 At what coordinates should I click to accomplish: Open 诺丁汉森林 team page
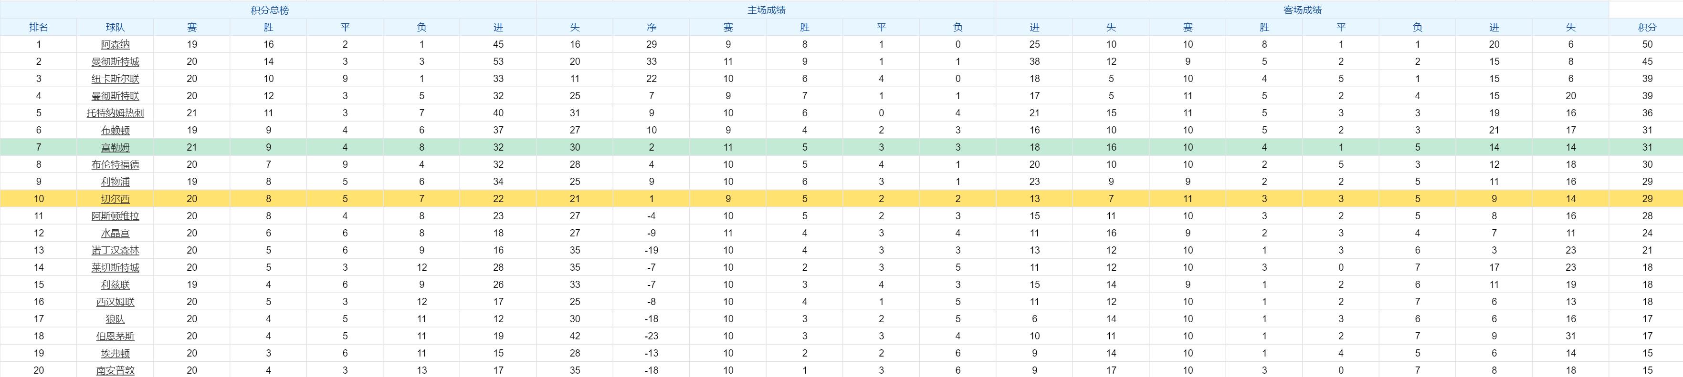pos(115,251)
